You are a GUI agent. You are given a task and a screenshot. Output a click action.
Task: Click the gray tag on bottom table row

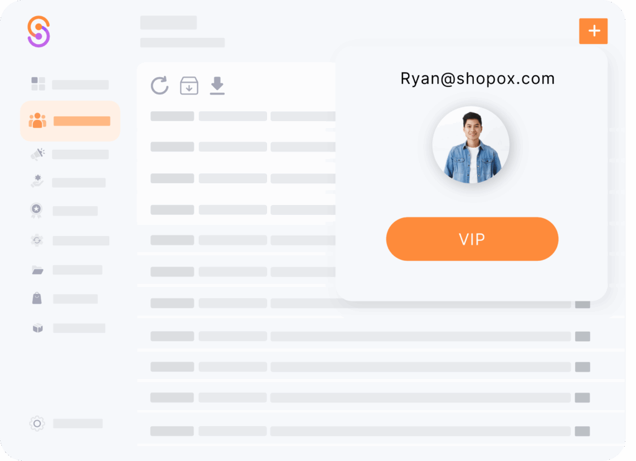(583, 431)
